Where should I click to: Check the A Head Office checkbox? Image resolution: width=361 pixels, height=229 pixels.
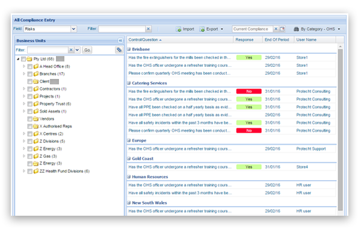tap(29, 67)
